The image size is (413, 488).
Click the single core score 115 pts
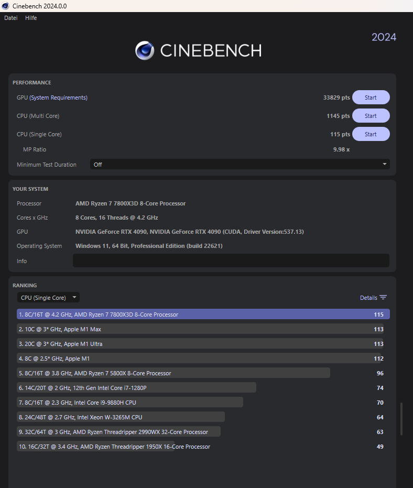pos(340,134)
